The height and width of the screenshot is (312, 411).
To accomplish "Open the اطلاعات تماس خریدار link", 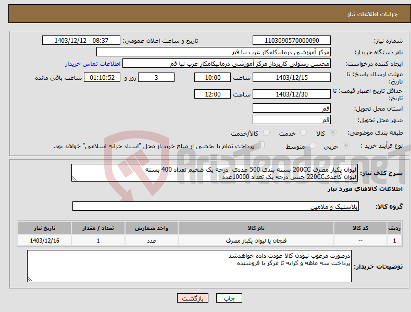I will [x=93, y=64].
